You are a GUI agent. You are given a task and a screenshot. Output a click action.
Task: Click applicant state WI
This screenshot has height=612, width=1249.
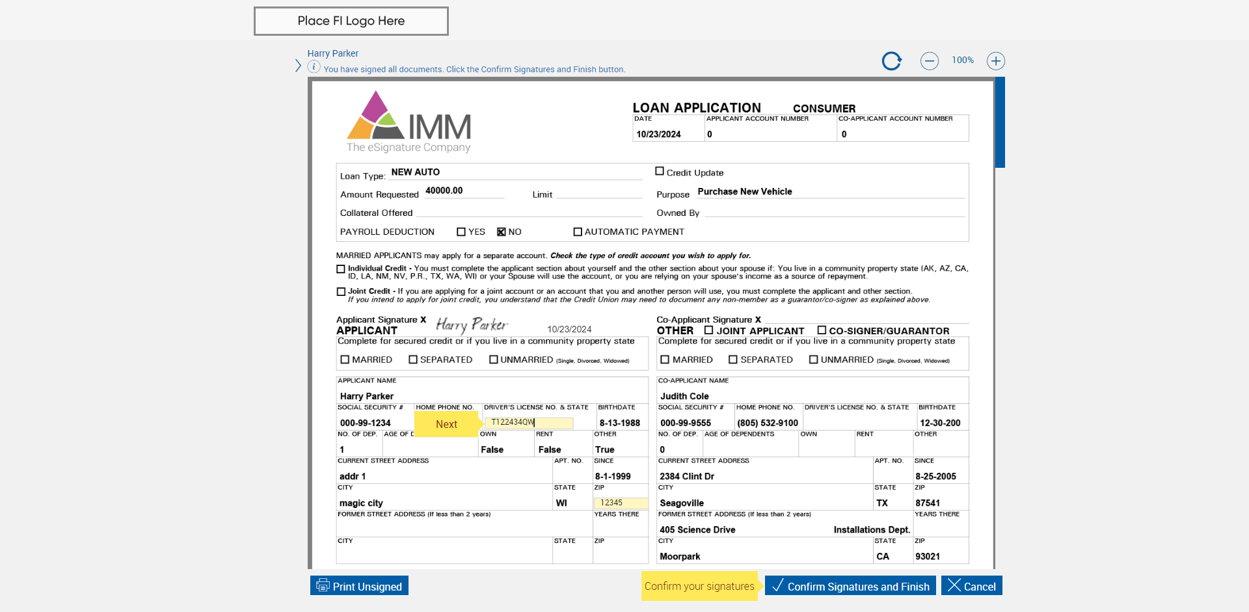point(561,503)
